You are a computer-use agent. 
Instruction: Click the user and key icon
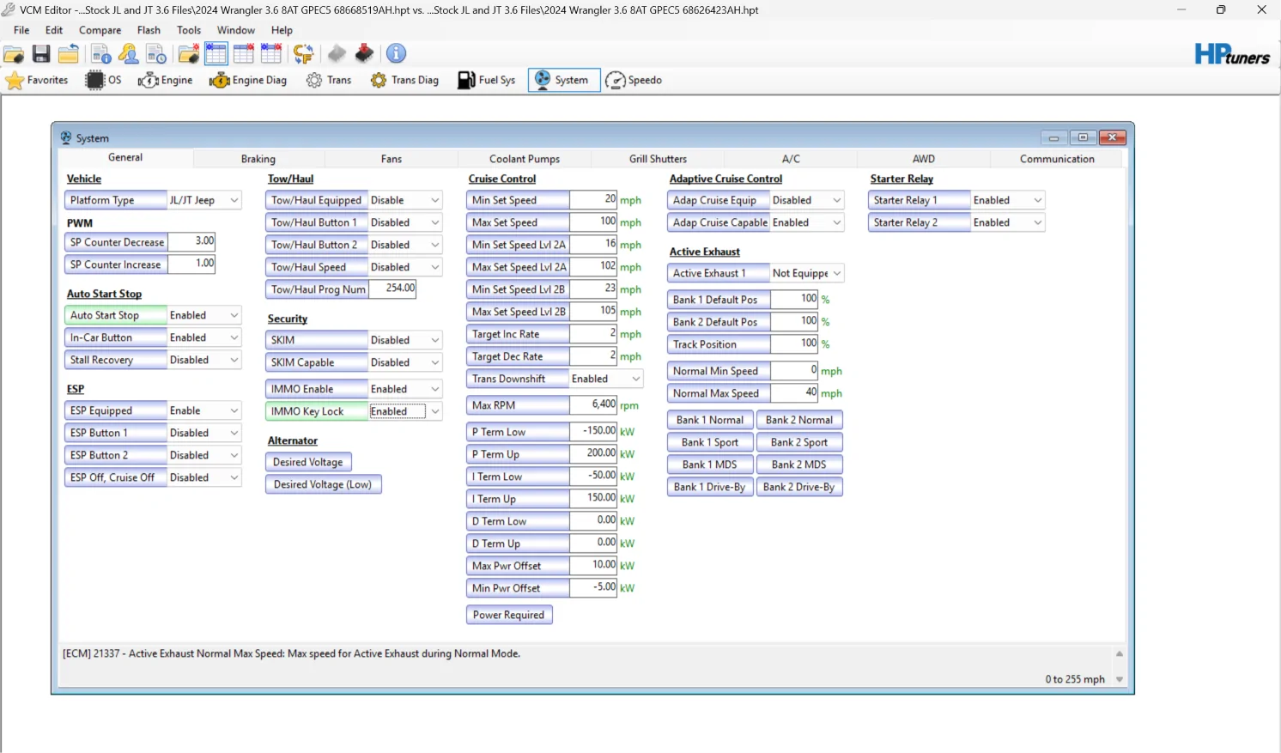click(x=129, y=54)
